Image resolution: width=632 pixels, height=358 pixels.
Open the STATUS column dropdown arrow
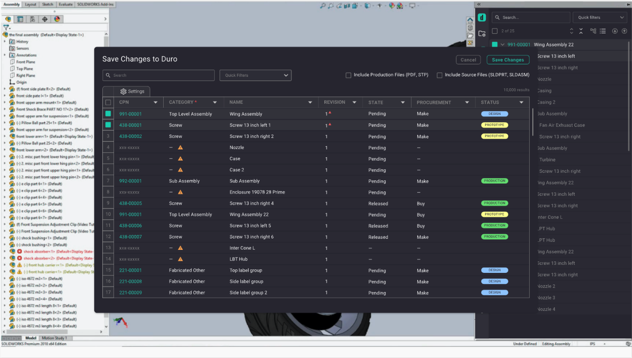(x=521, y=103)
